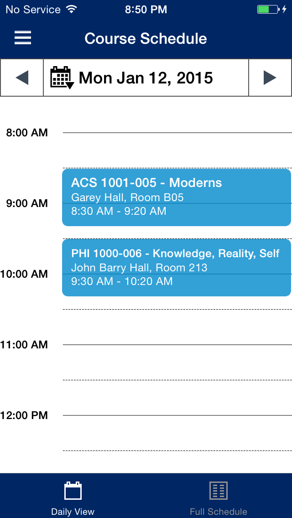Tap the Full Schedule grid icon
The image size is (292, 518).
pyautogui.click(x=219, y=491)
